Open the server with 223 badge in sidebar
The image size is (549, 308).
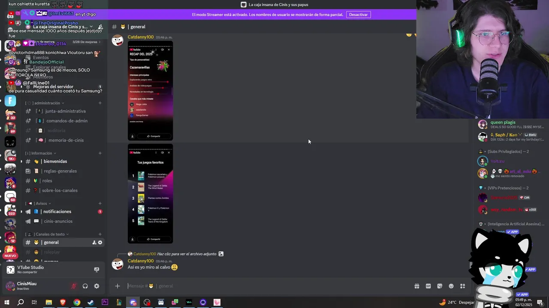coord(10,210)
